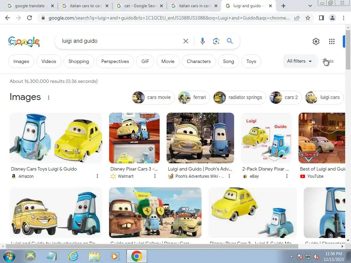Open options for Walmart image result
This screenshot has width=351, height=263.
coord(155,176)
